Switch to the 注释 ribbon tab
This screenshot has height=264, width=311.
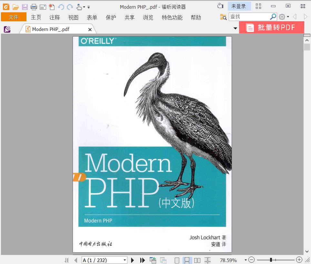(55, 17)
